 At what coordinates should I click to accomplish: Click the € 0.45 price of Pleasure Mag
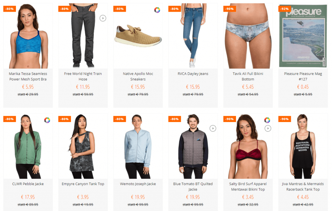coord(303,87)
